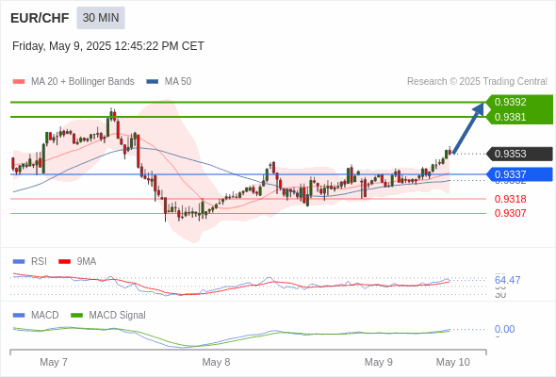Click the May 8 date axis label

point(216,362)
